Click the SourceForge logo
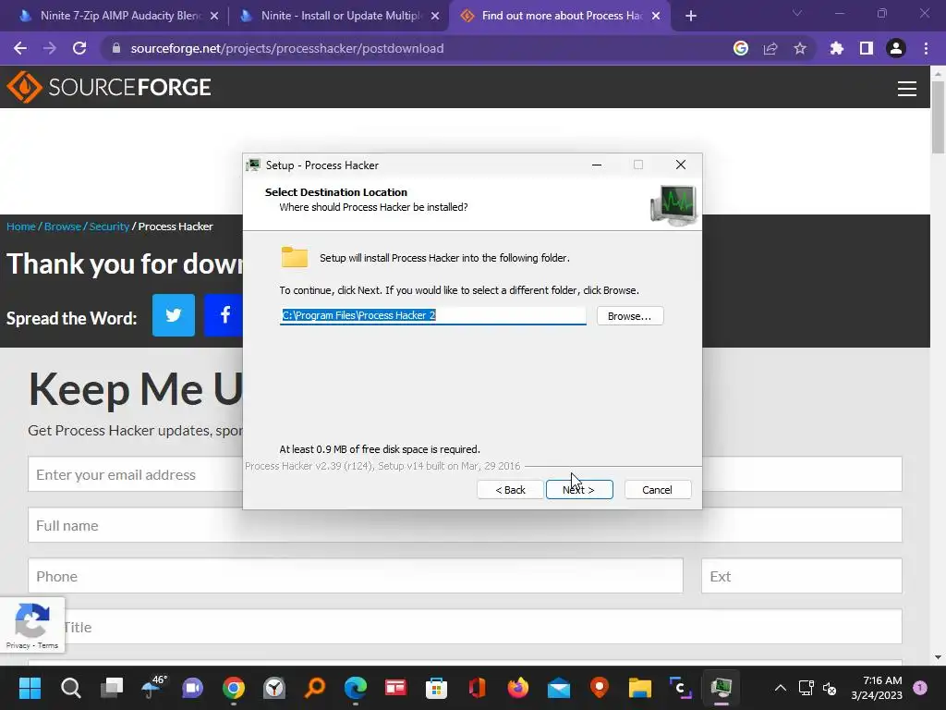 (109, 87)
